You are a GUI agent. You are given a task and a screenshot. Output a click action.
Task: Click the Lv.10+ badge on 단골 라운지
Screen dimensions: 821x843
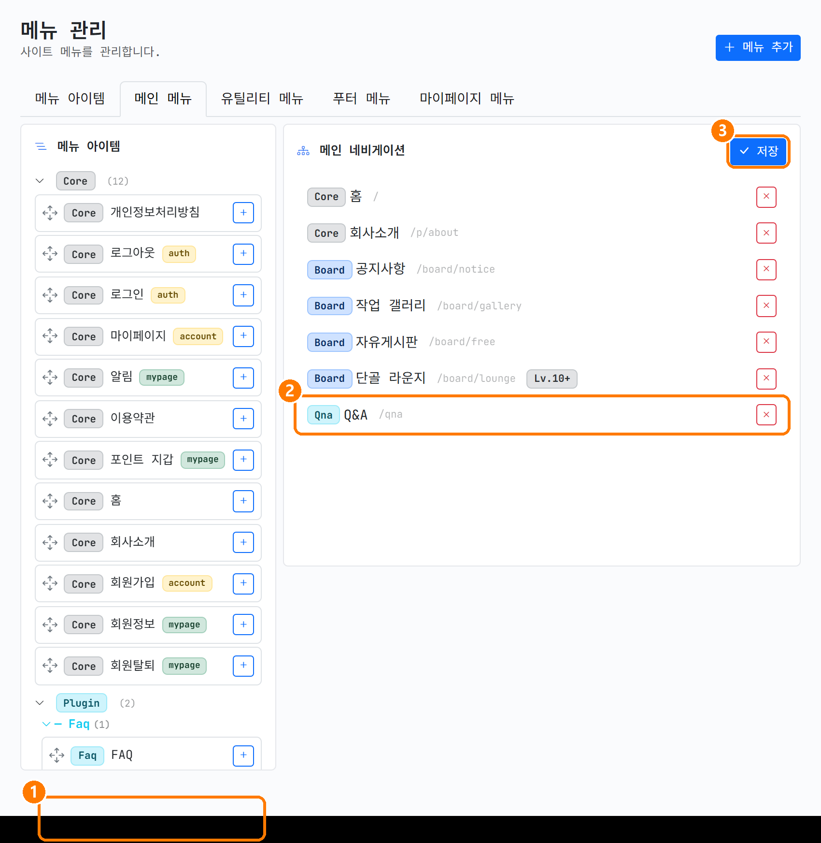pyautogui.click(x=552, y=378)
